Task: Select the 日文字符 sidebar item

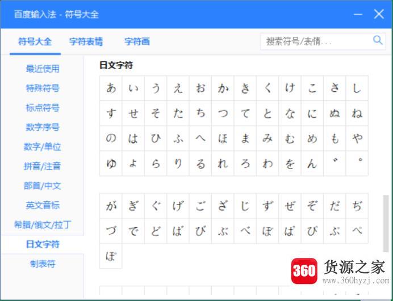Action: tap(43, 244)
